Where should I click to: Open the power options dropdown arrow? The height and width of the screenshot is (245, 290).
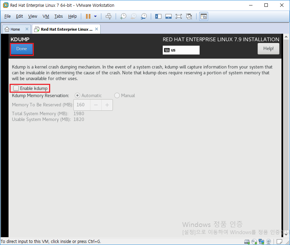point(96,16)
